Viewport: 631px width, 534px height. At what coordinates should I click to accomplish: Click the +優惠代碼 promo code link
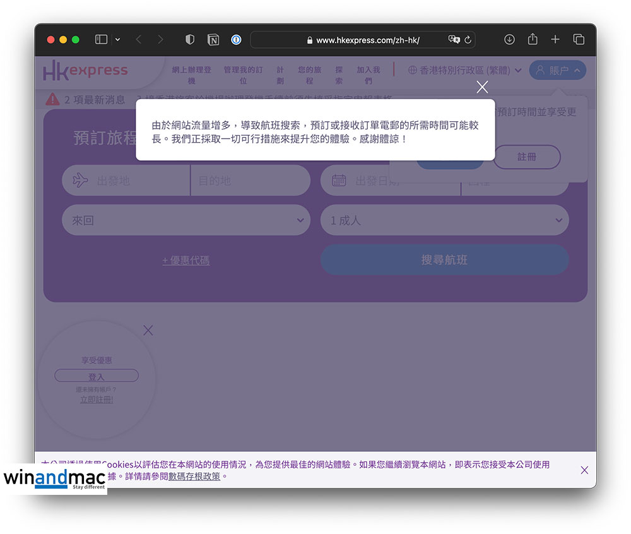[x=186, y=260]
